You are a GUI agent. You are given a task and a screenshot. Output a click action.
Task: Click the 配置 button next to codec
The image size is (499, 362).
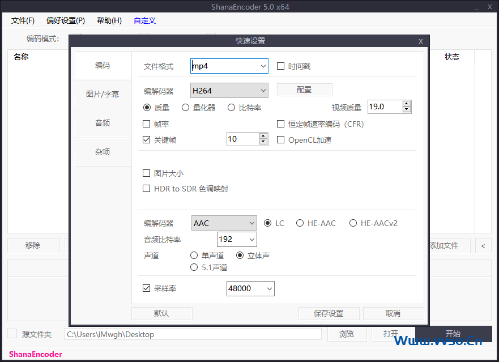(304, 90)
